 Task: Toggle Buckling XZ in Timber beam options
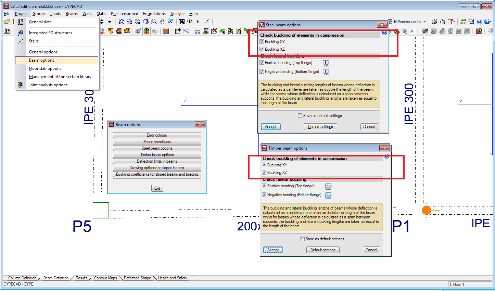264,173
